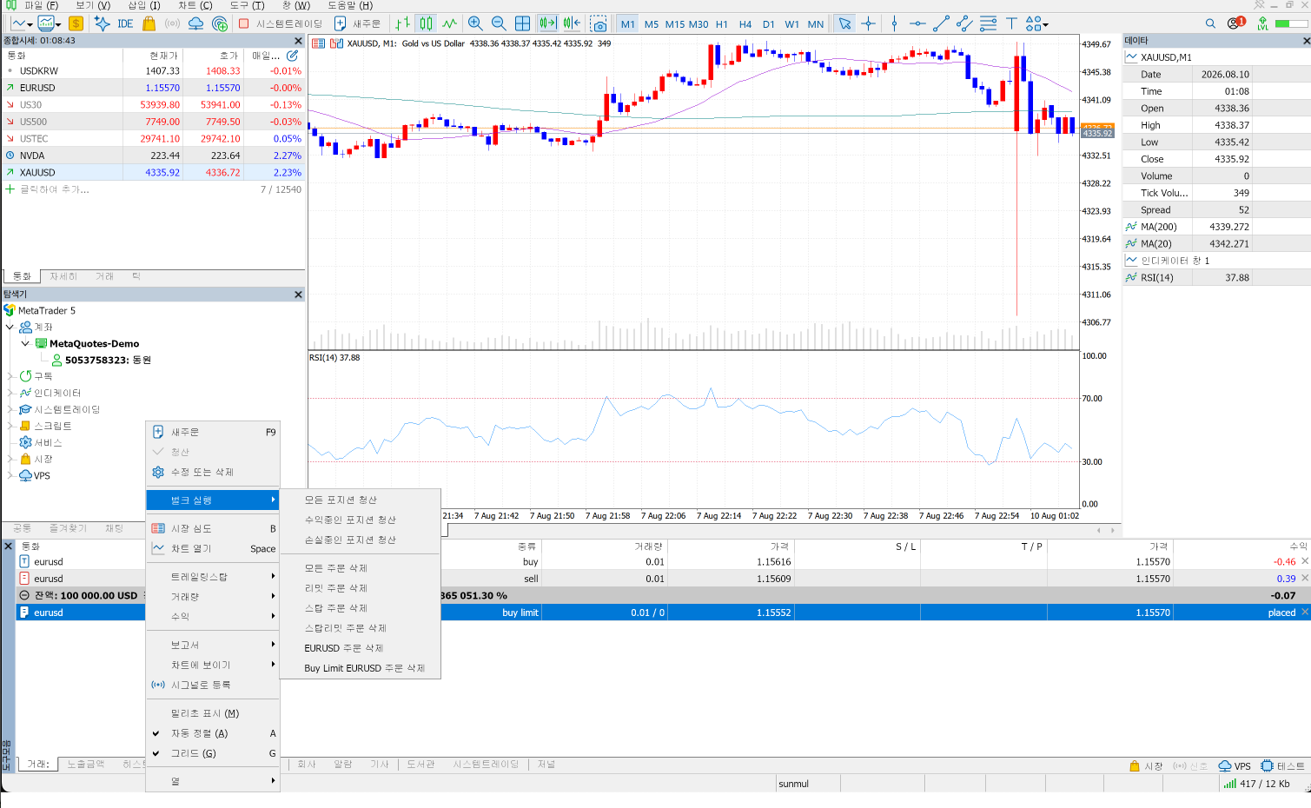The image size is (1311, 808).
Task: Zoom out on the chart
Action: click(x=499, y=23)
